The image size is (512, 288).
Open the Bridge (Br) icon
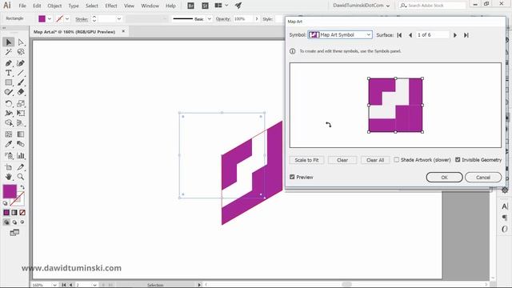pyautogui.click(x=190, y=6)
